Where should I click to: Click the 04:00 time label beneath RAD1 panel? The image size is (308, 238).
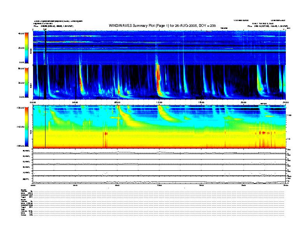(75, 102)
